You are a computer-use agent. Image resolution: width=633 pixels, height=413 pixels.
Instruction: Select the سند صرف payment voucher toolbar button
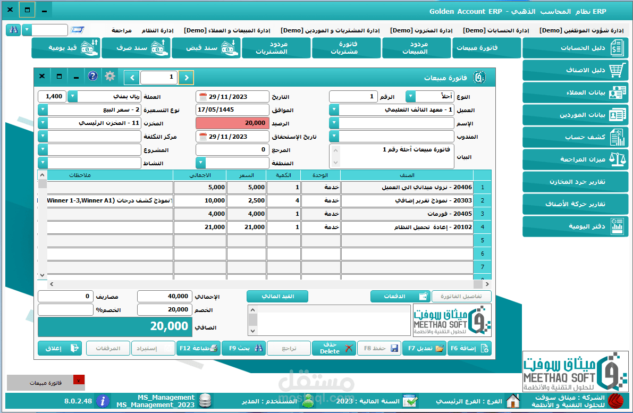136,48
